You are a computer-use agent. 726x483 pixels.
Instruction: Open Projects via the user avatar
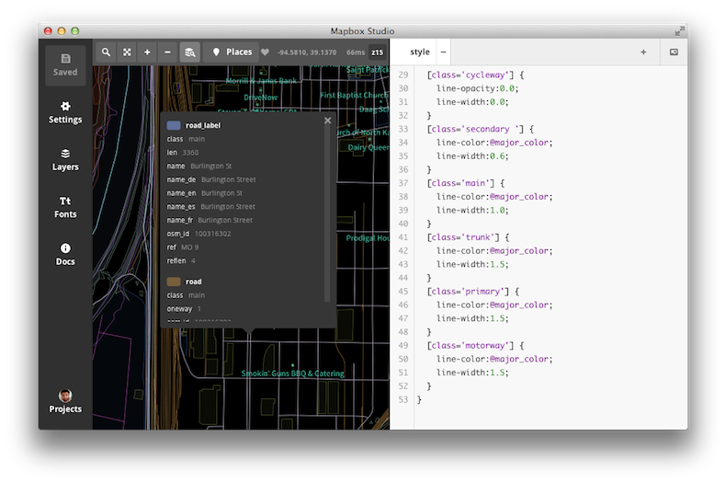(x=65, y=401)
